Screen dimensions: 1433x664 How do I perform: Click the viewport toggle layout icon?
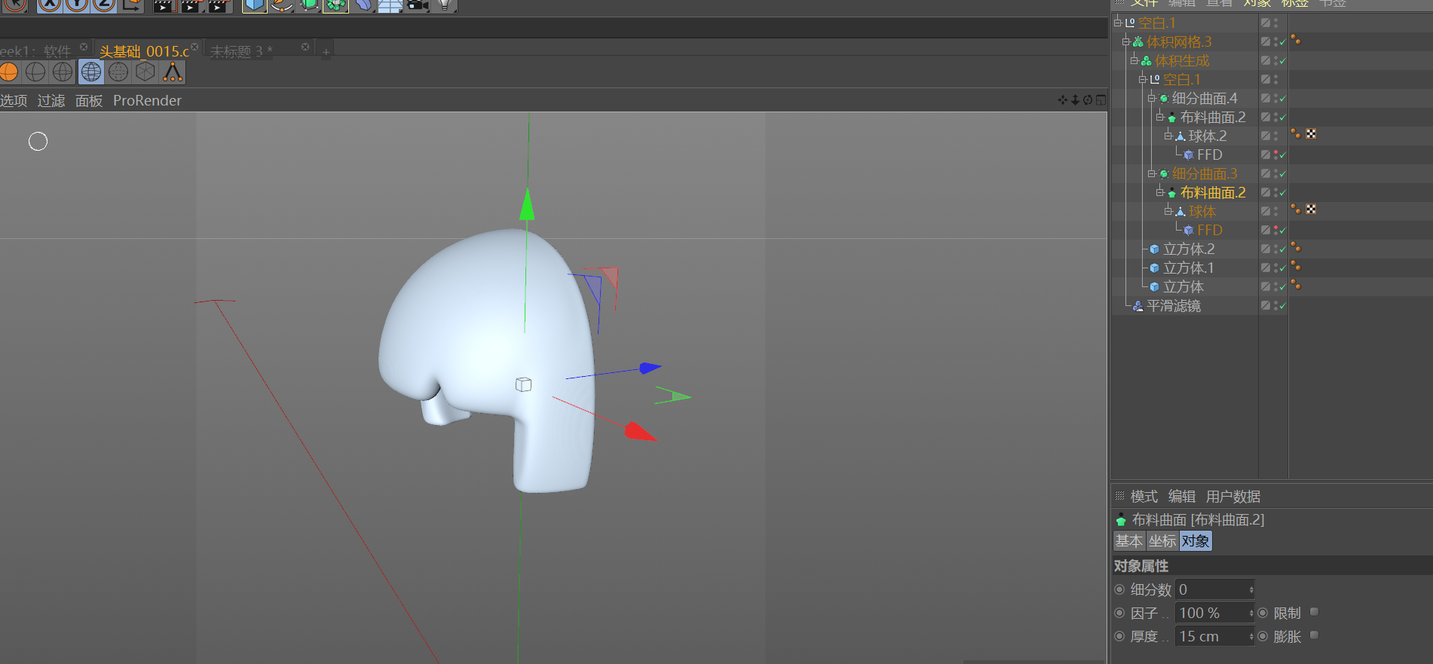(1101, 99)
